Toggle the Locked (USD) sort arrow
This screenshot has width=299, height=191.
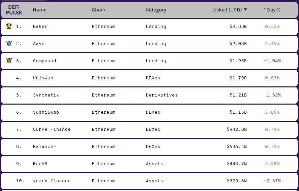tap(245, 9)
